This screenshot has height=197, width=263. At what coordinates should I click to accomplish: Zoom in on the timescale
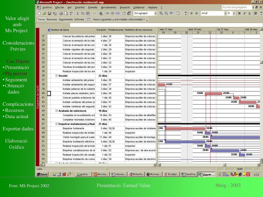click(x=161, y=13)
